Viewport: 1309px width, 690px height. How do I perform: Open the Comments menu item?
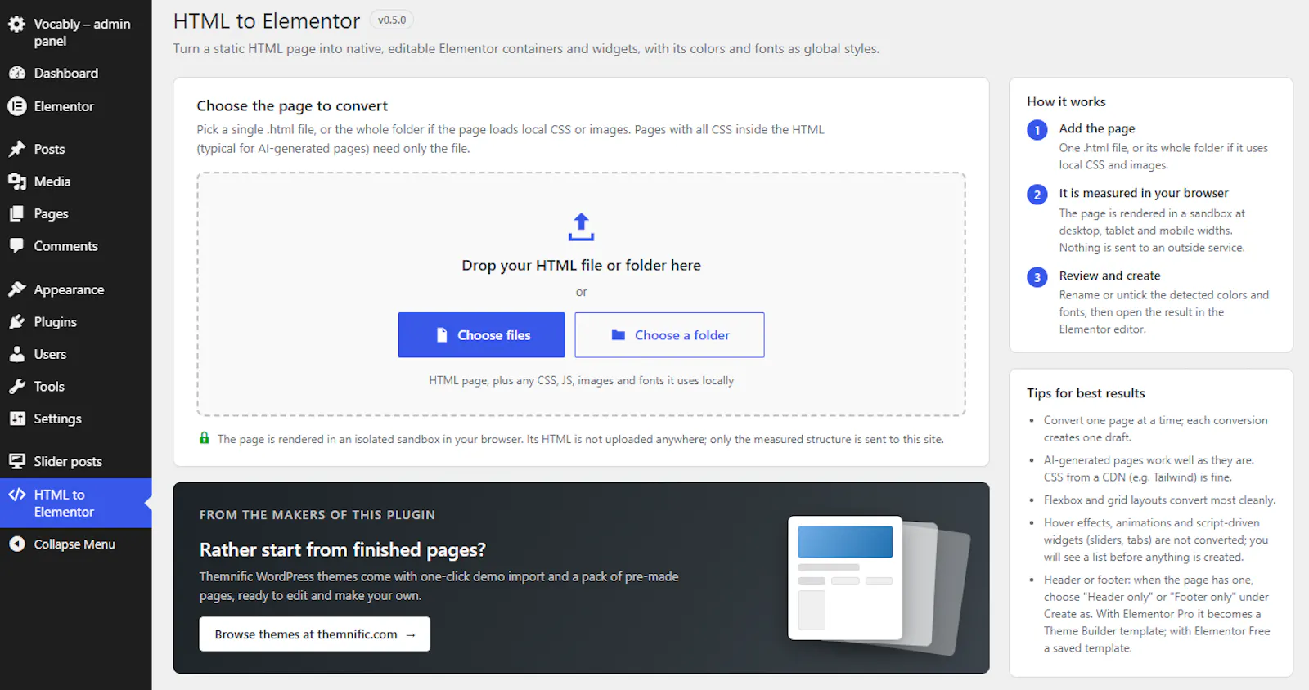pos(76,246)
